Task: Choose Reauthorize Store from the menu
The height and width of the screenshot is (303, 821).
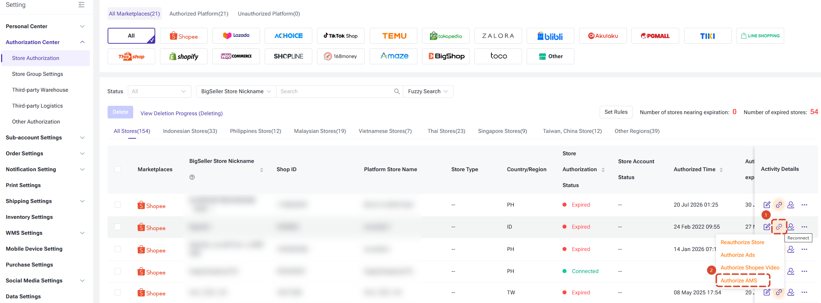Action: click(x=742, y=242)
